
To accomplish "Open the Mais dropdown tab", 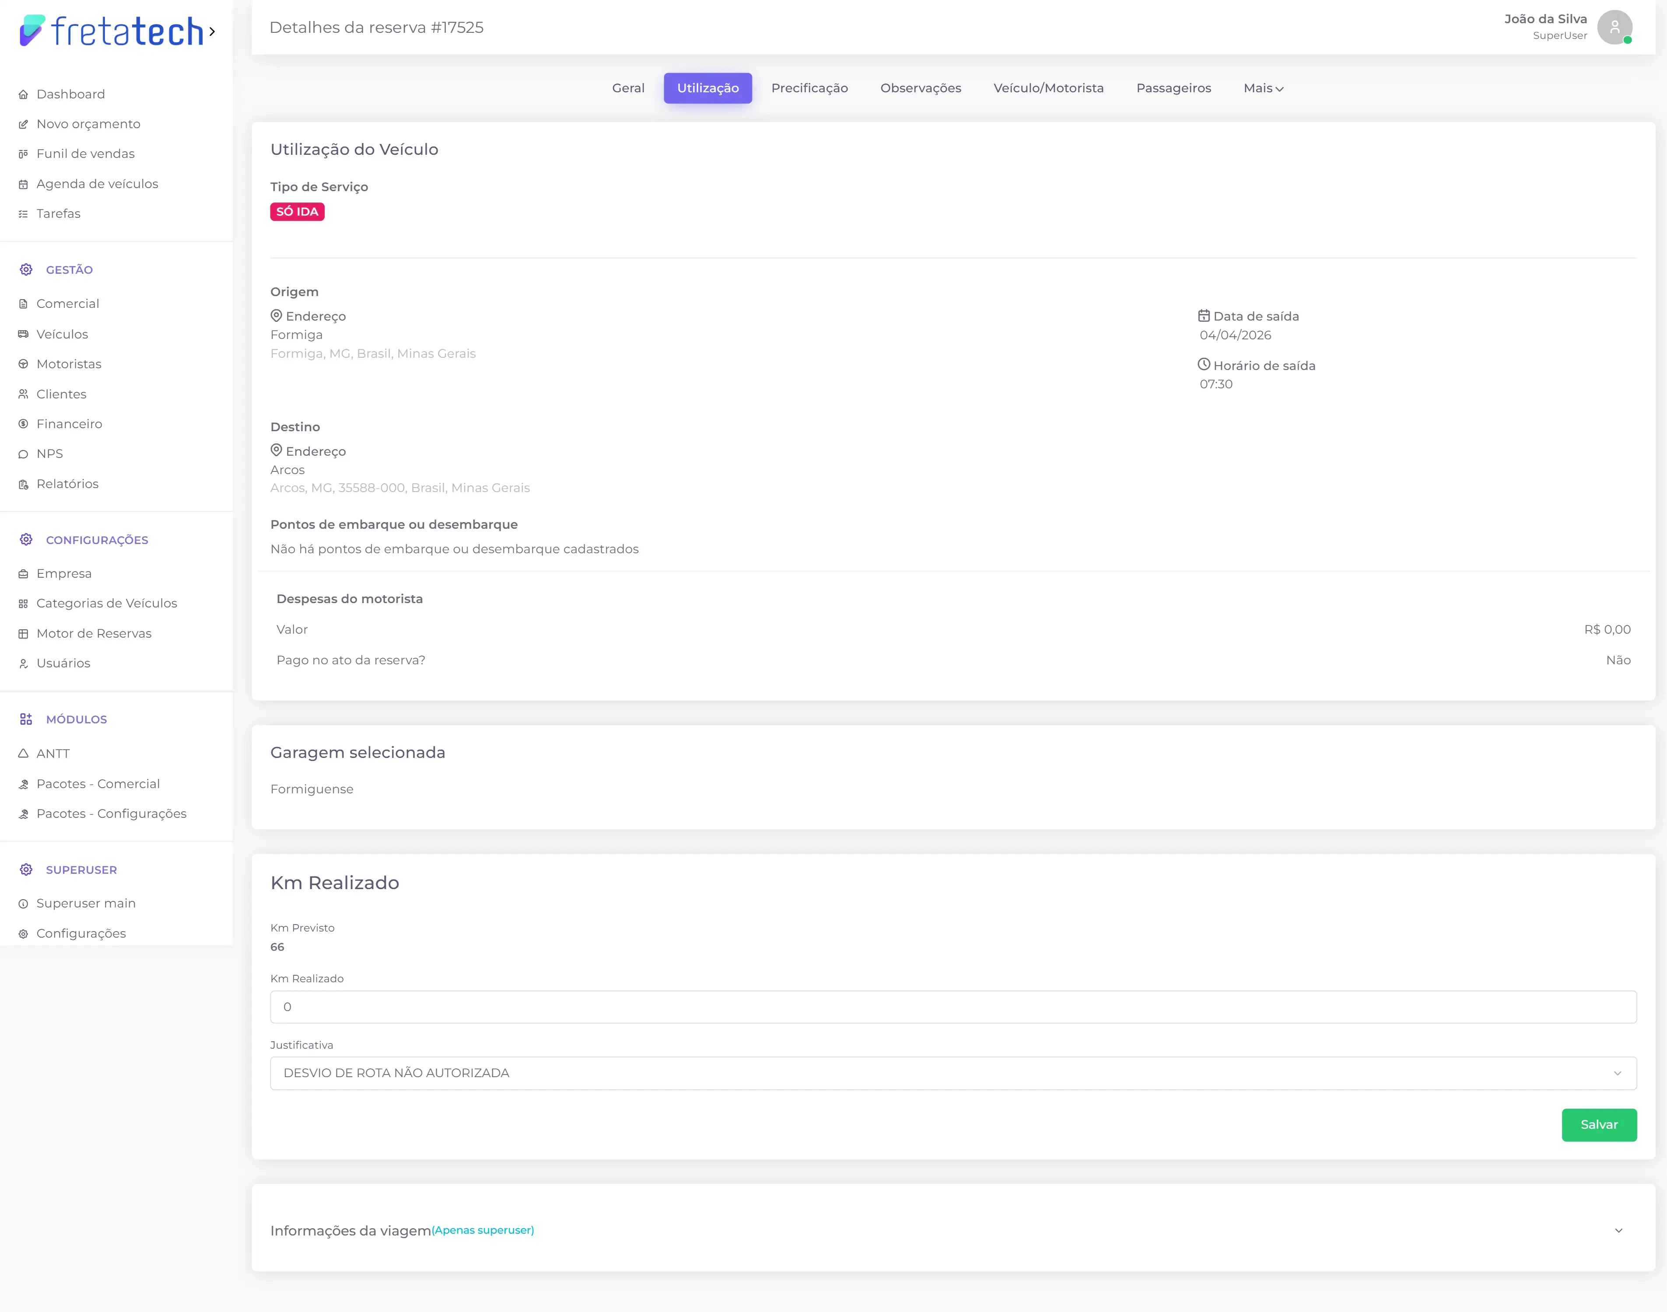I will 1263,88.
